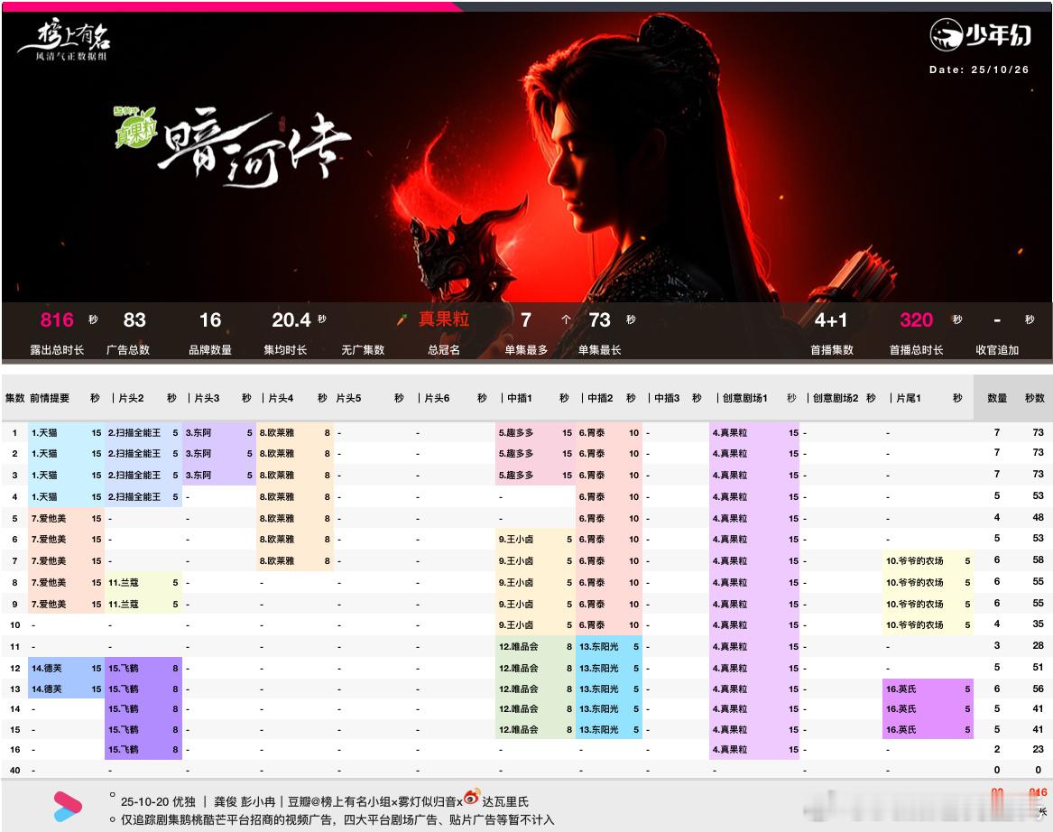This screenshot has height=832, width=1053.
Task: Click the episode number 40 row label
Action: point(14,771)
